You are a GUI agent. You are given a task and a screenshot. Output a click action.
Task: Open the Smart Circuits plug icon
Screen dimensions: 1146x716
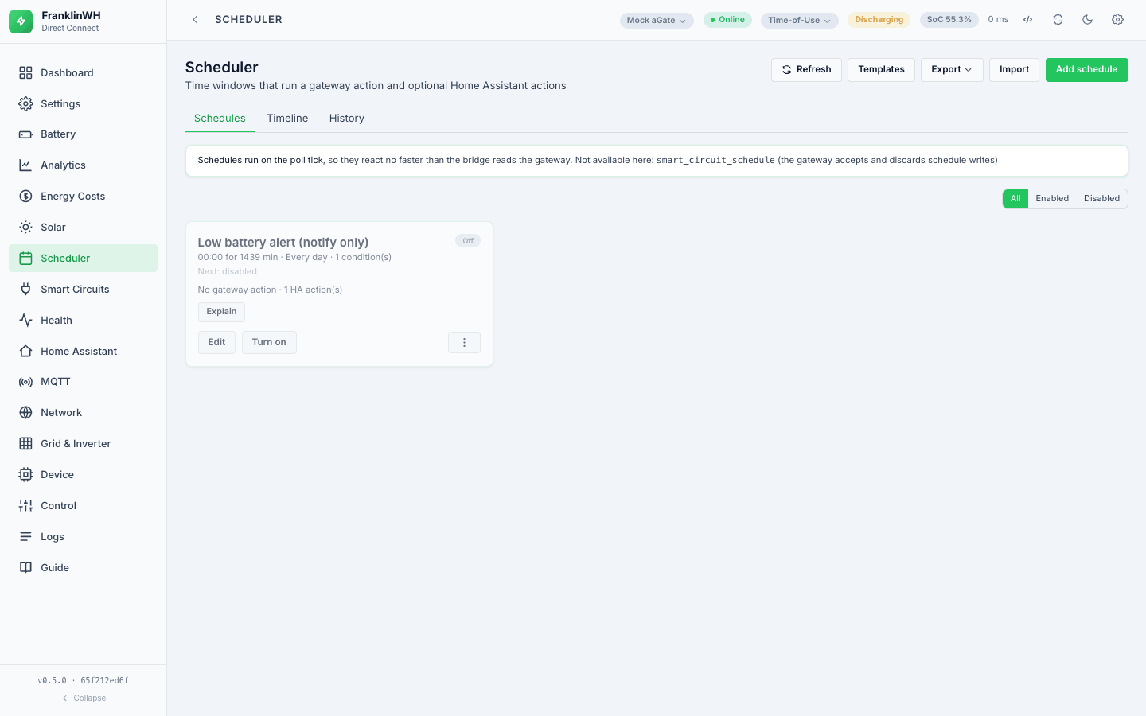pyautogui.click(x=25, y=290)
